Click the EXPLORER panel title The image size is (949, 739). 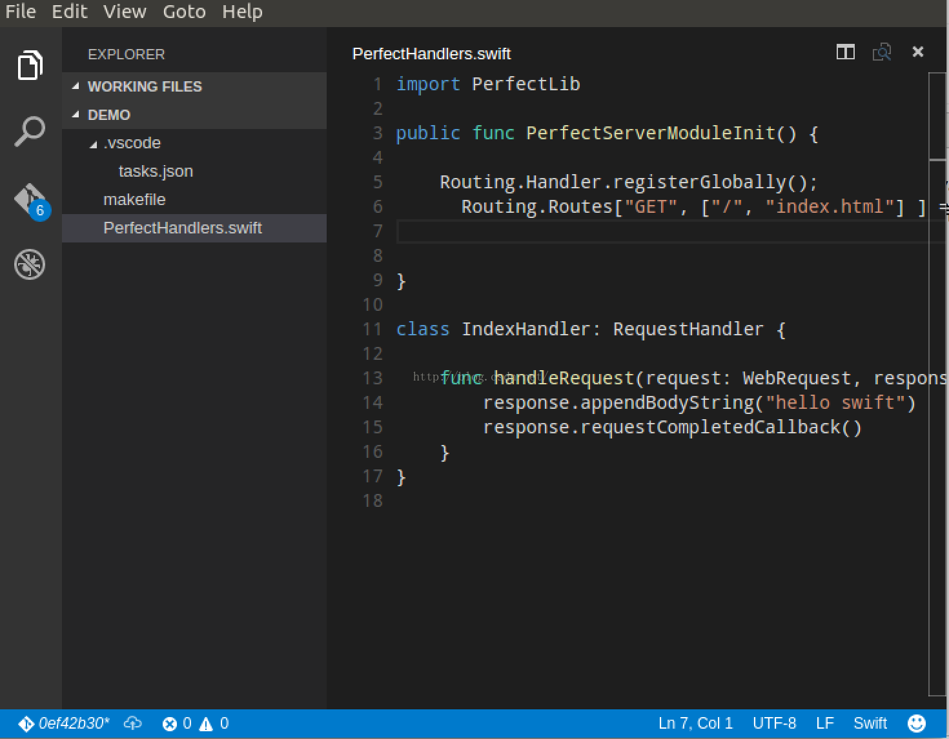(127, 55)
